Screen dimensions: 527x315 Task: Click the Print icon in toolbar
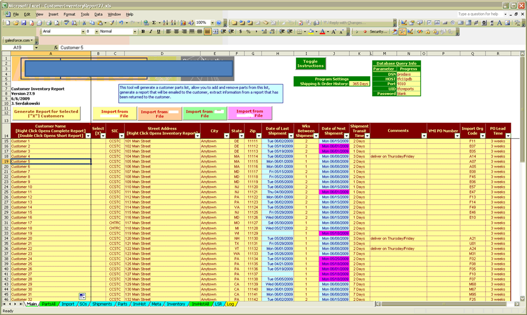coord(49,23)
